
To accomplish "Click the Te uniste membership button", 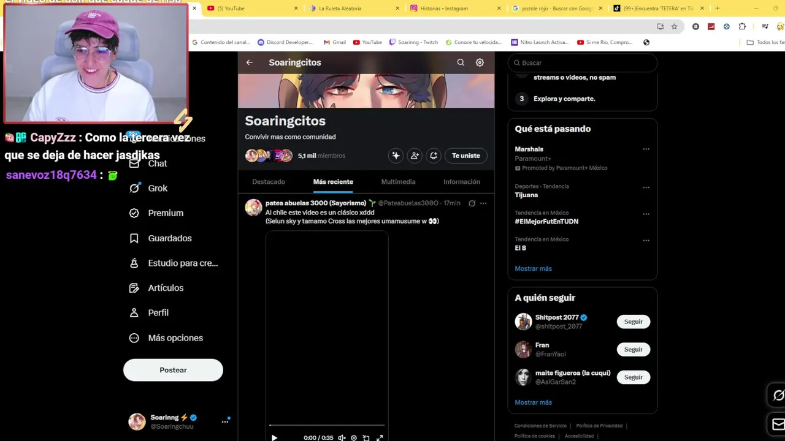I will tap(466, 156).
